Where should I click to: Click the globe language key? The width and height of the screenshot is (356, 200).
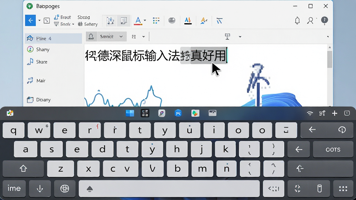[x=65, y=189]
